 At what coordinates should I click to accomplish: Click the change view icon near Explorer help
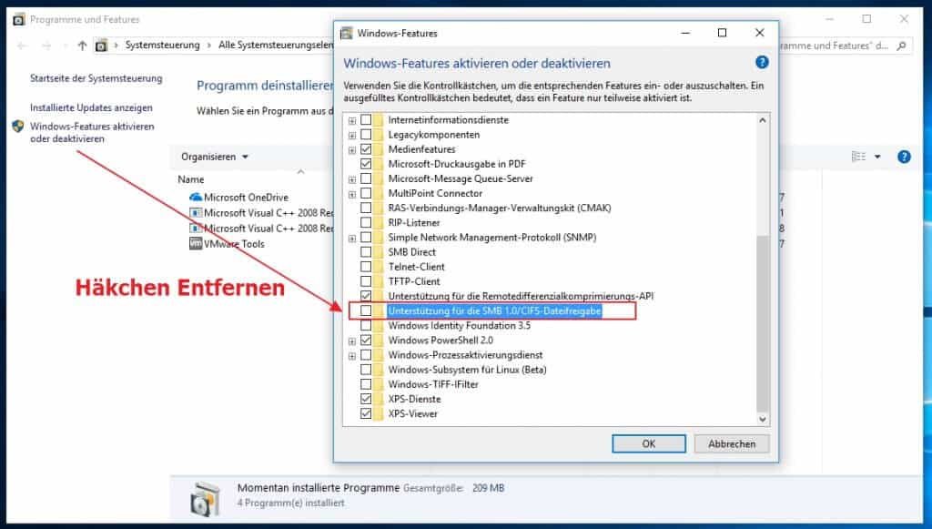861,156
